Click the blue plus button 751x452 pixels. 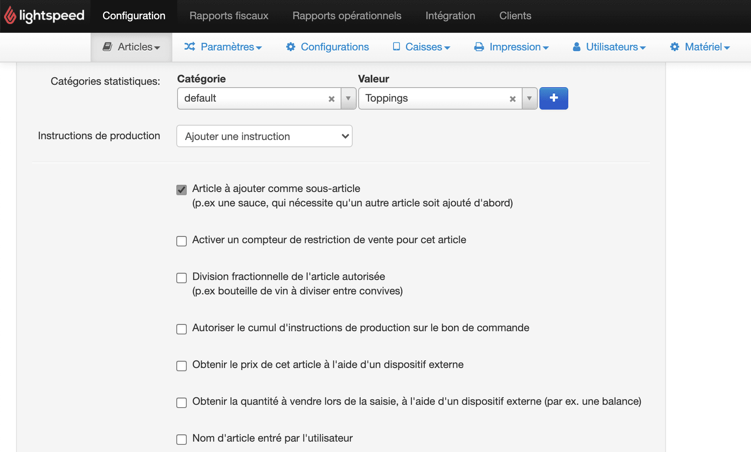click(553, 98)
